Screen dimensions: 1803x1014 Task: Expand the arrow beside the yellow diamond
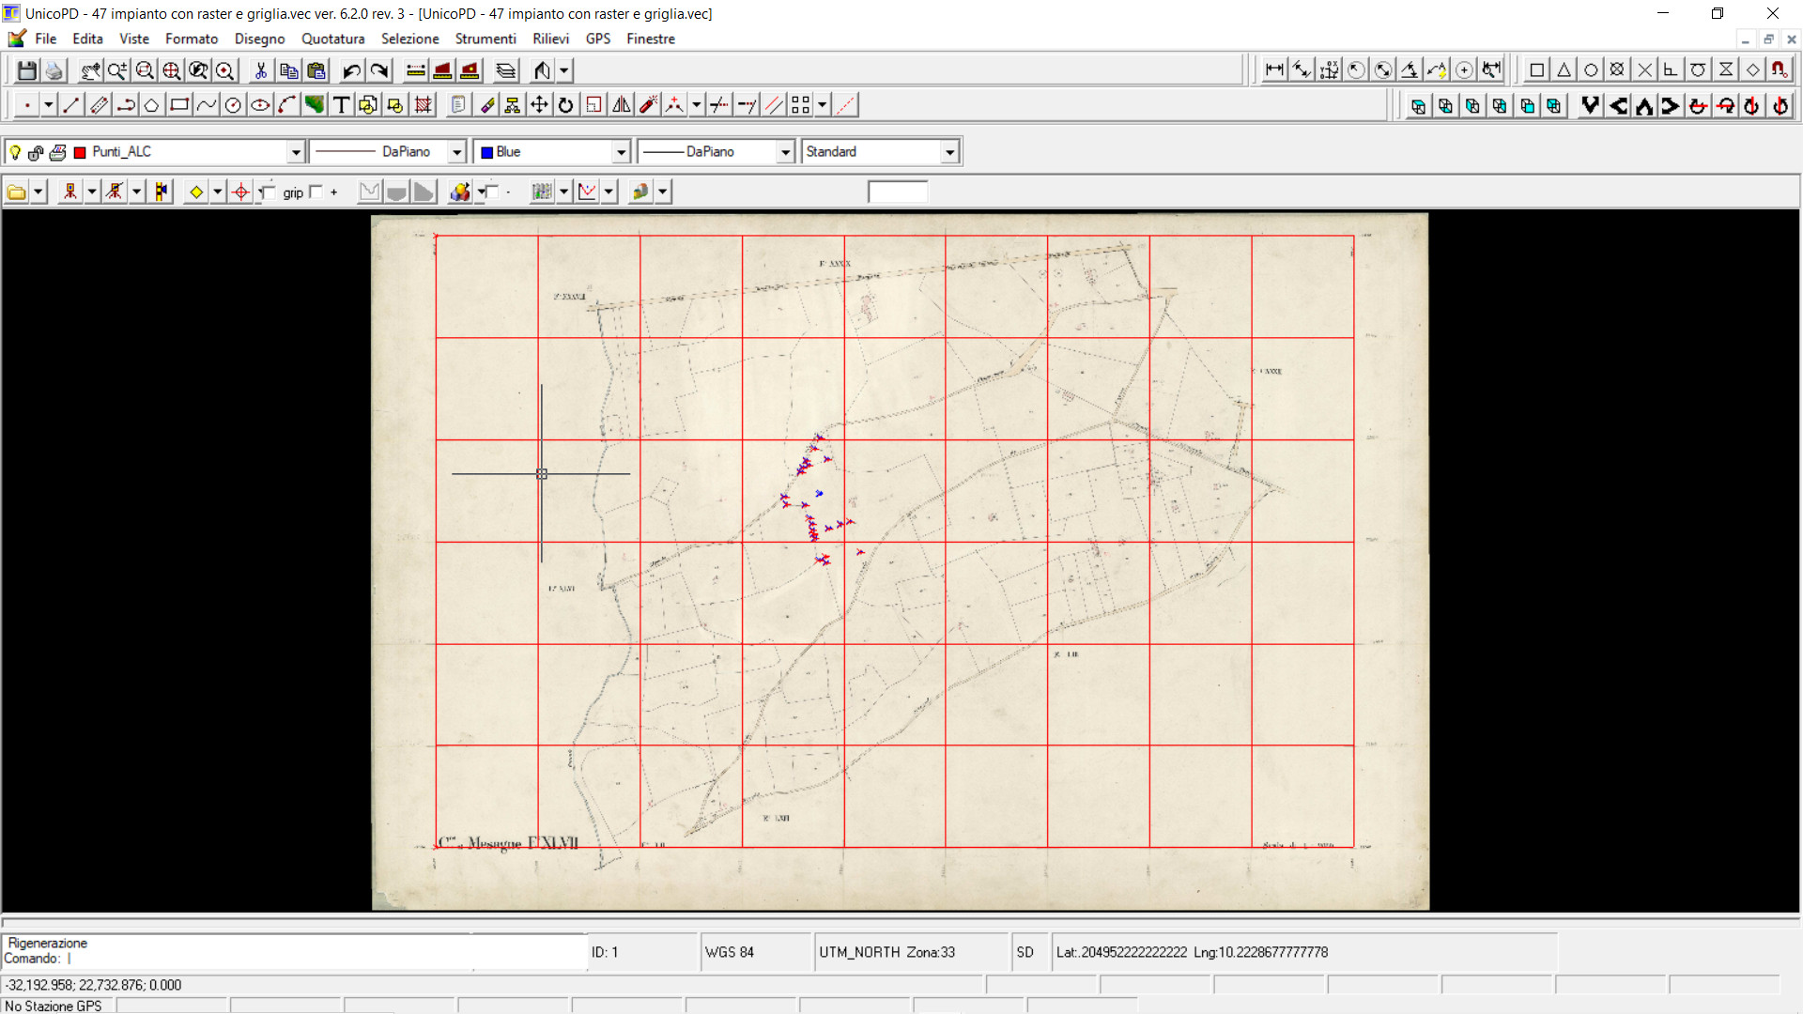pyautogui.click(x=218, y=192)
